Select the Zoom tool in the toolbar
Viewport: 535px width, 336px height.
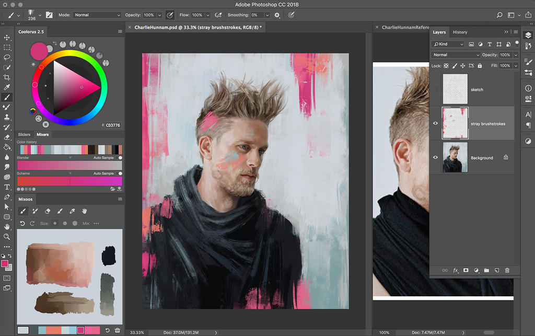[x=7, y=237]
